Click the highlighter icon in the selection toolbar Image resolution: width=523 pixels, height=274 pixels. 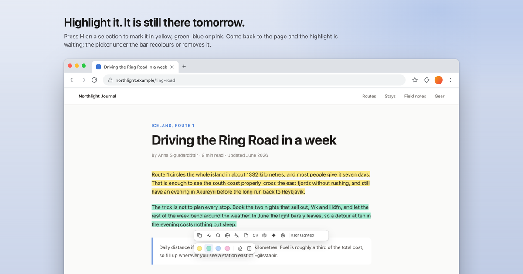(209, 235)
